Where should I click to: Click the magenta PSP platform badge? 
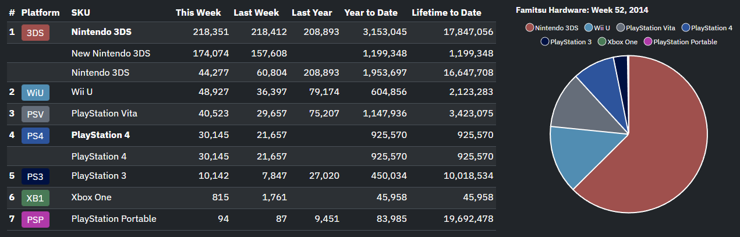36,220
